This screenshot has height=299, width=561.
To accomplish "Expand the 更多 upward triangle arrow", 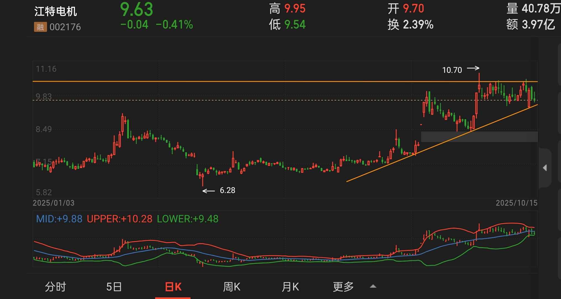I will (x=373, y=286).
